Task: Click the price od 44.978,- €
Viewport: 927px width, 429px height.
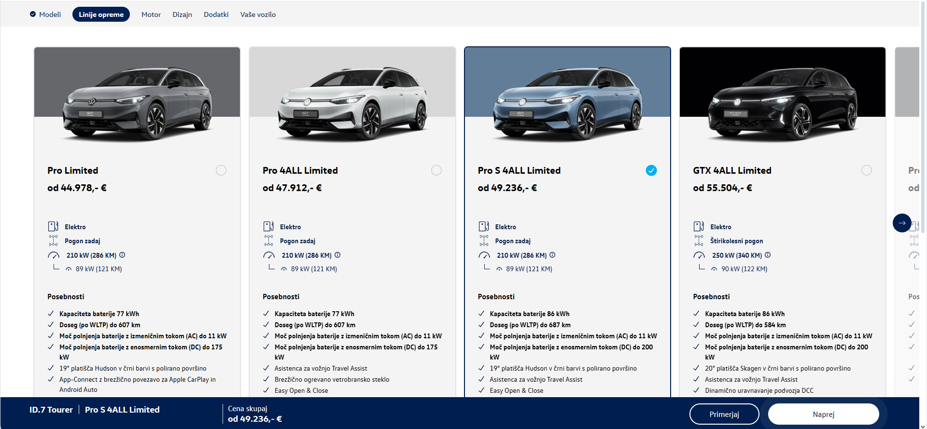Action: click(x=77, y=188)
